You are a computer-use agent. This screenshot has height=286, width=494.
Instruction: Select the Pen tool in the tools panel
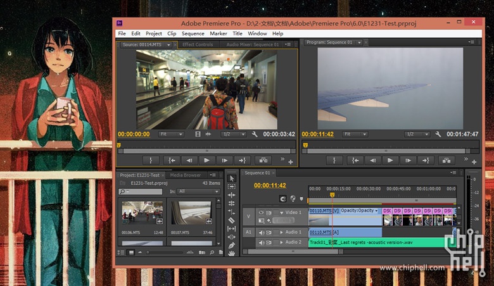pos(232,245)
